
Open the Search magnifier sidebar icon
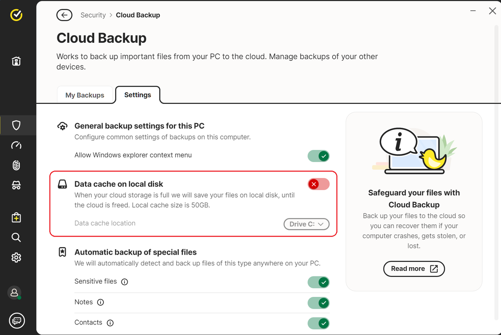[x=16, y=237]
